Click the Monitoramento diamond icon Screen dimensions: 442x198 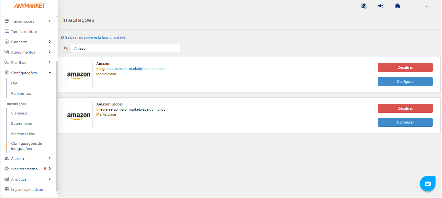point(6,169)
